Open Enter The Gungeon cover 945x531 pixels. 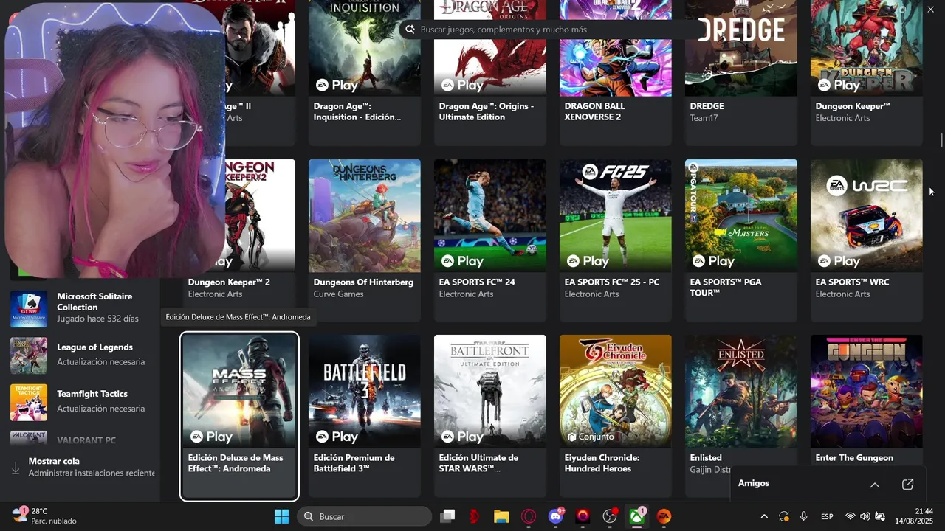coord(867,391)
